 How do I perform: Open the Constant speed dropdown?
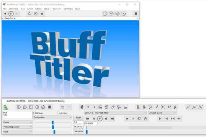(x=162, y=113)
